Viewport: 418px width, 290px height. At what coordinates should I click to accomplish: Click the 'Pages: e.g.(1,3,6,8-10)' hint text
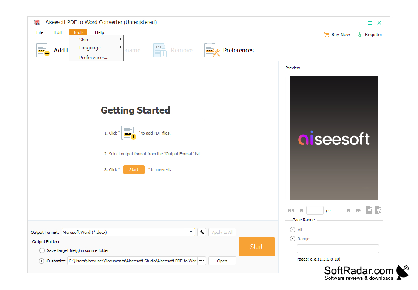tap(318, 259)
